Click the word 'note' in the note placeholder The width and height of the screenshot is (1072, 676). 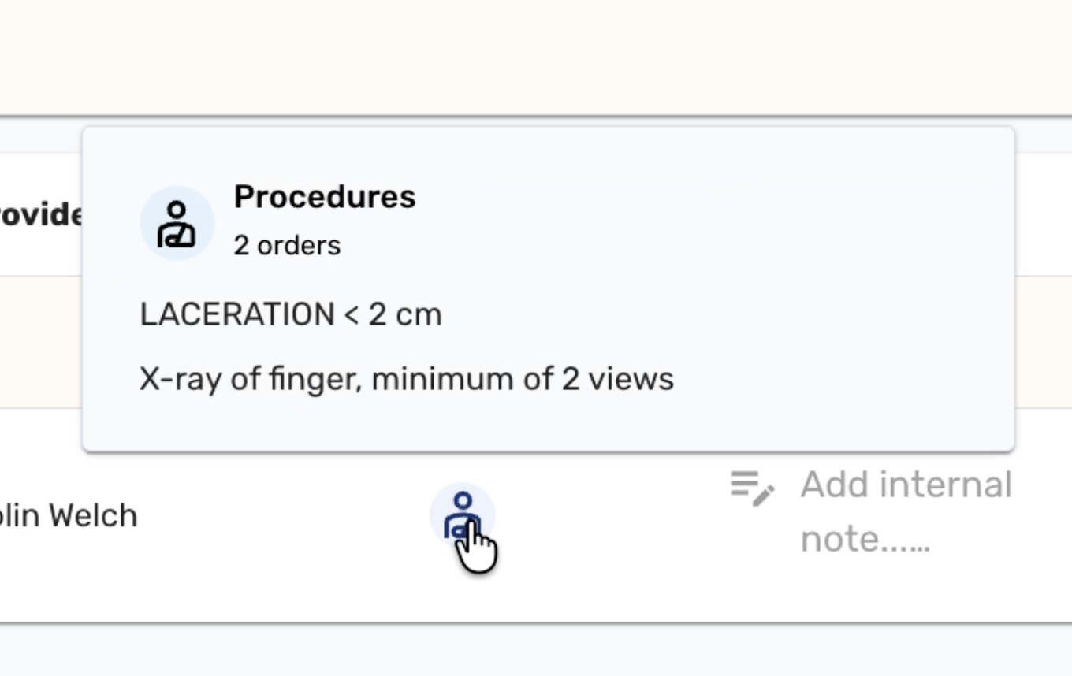836,540
